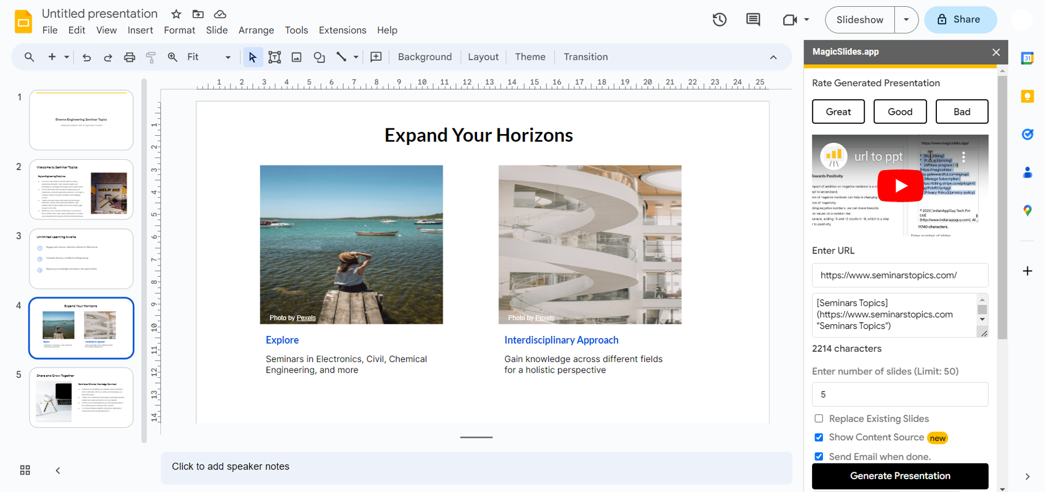Hide the side panel chevron
1045x492 pixels.
[x=1027, y=476]
